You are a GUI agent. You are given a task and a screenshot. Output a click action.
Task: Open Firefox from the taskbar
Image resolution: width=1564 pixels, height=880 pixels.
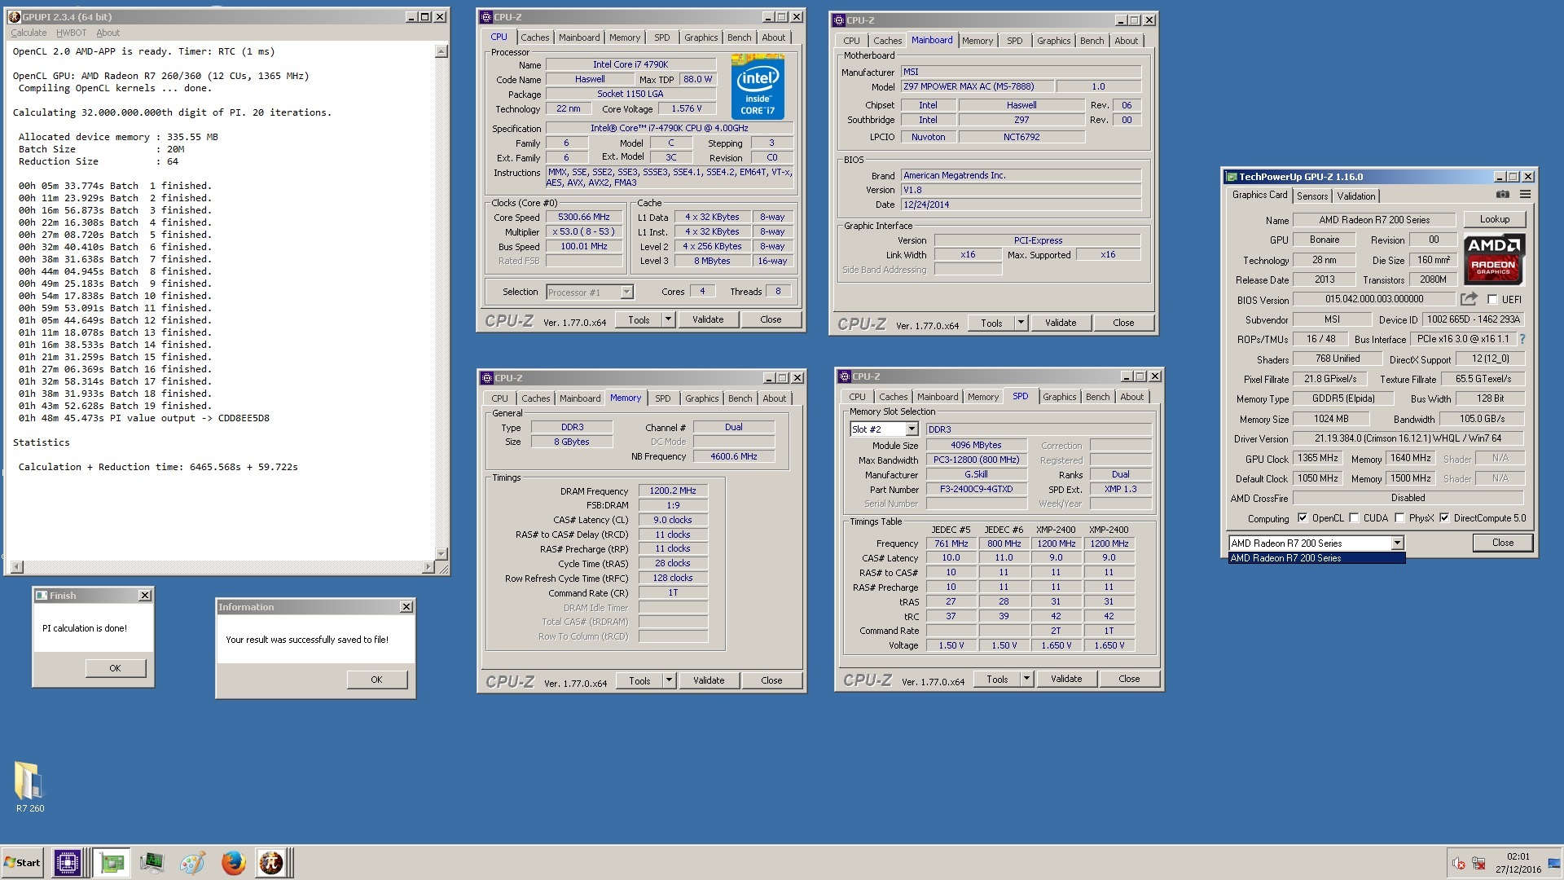click(x=233, y=862)
